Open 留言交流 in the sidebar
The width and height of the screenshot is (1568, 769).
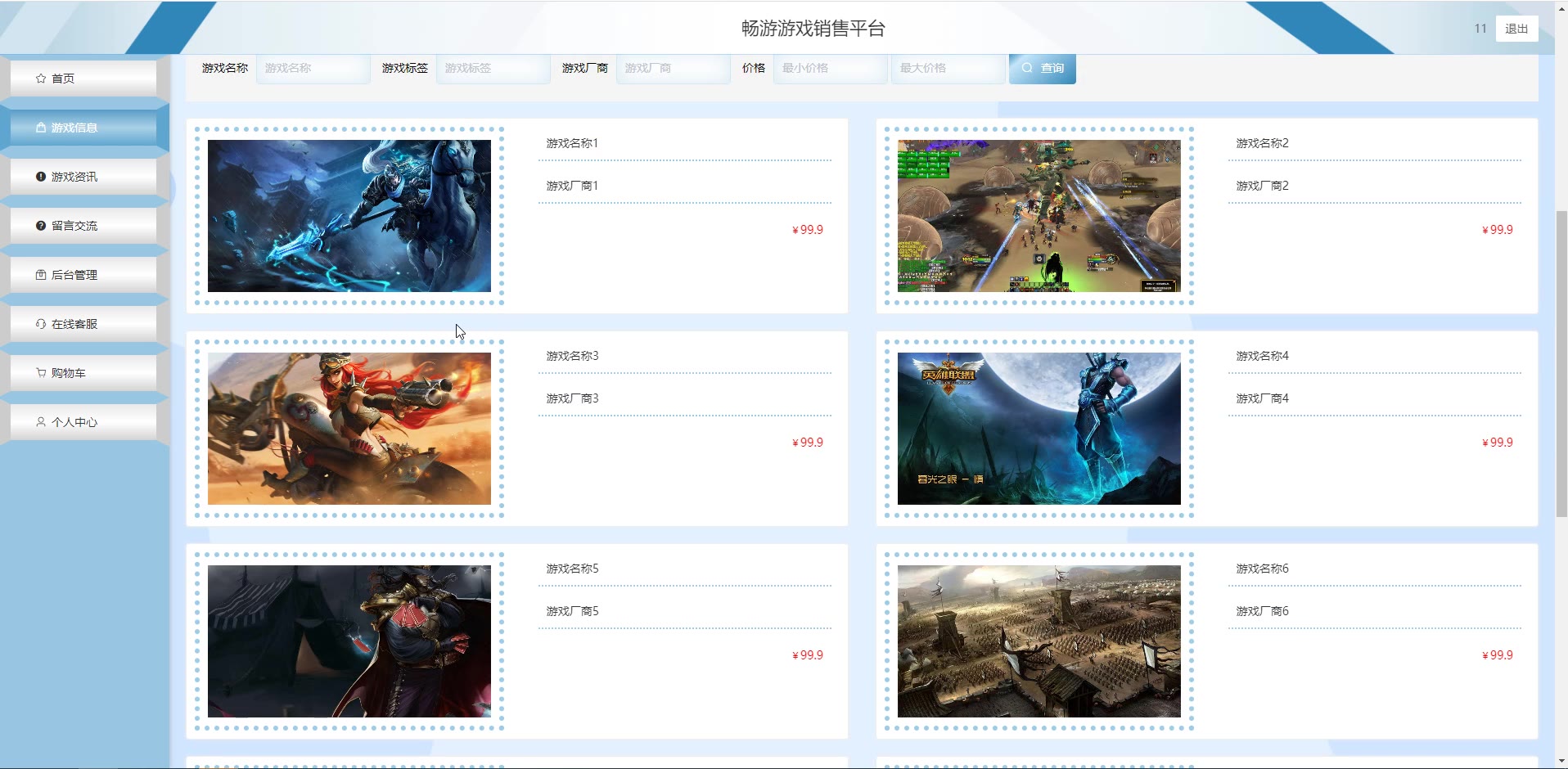click(83, 226)
